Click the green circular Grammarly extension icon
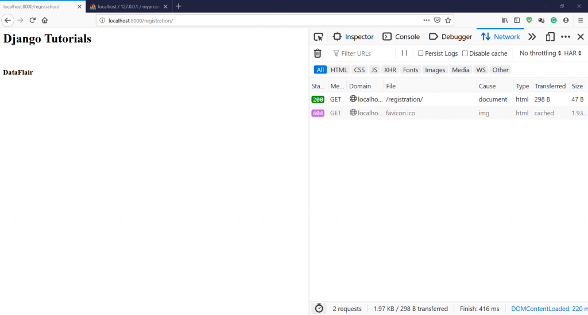The height and width of the screenshot is (315, 588). [554, 20]
